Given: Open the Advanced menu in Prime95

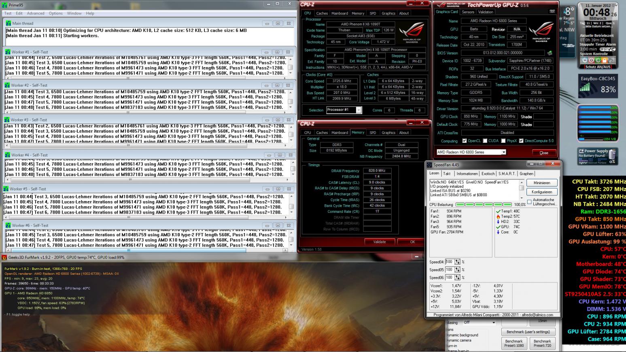Looking at the screenshot, I should tap(36, 13).
